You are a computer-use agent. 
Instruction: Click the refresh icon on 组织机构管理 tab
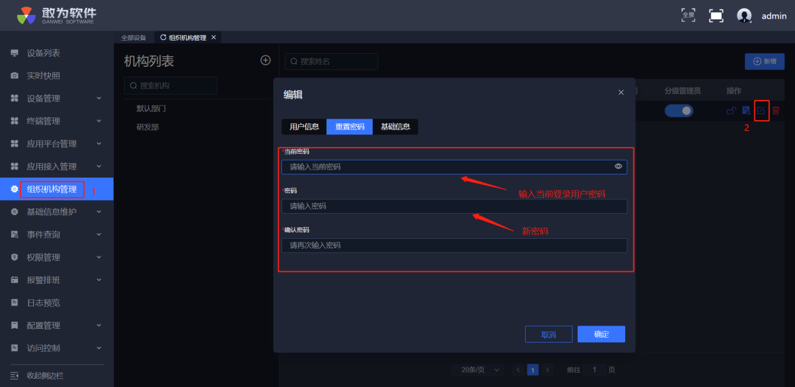click(164, 38)
